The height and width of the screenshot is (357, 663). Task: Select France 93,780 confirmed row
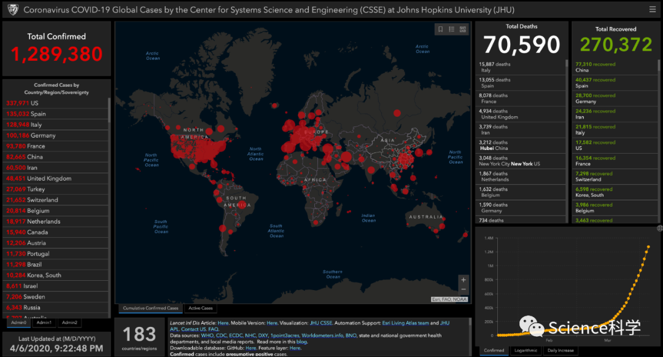pyautogui.click(x=56, y=146)
